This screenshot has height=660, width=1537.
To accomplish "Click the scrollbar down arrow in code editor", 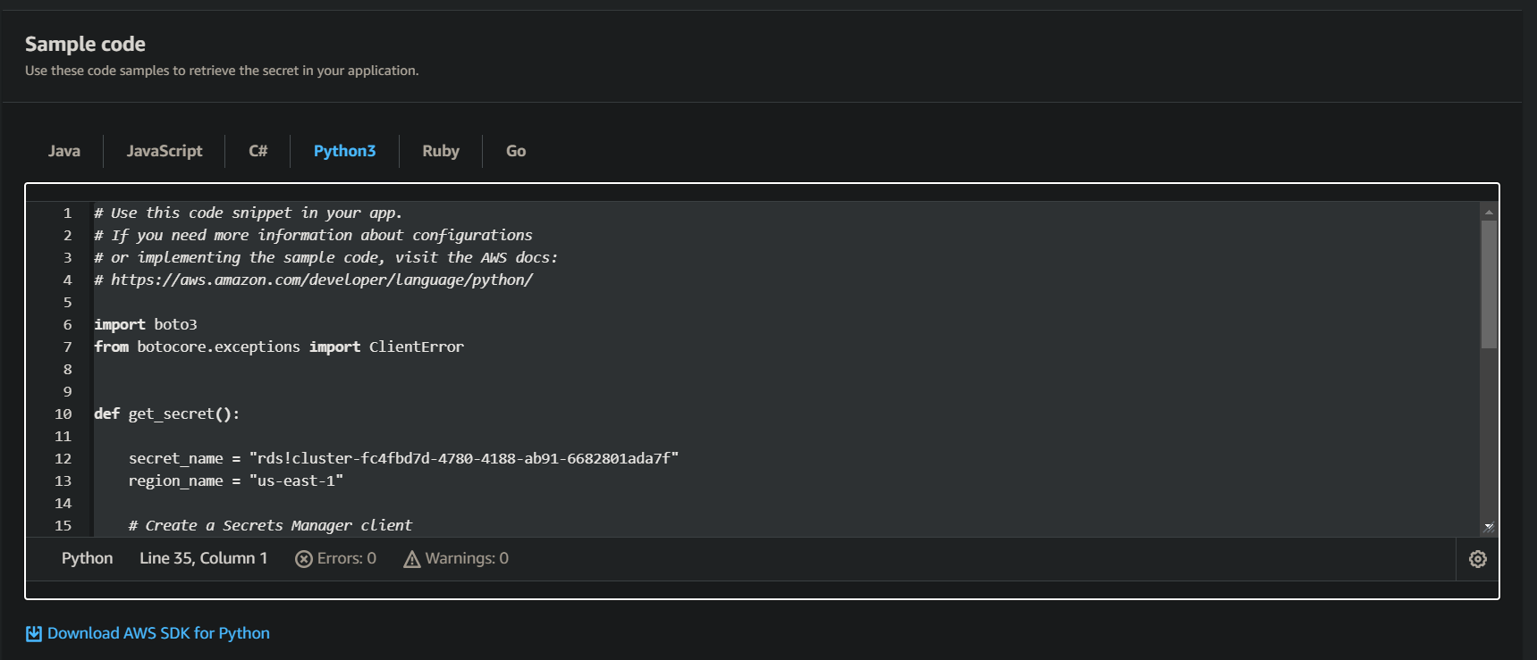I will click(1489, 527).
